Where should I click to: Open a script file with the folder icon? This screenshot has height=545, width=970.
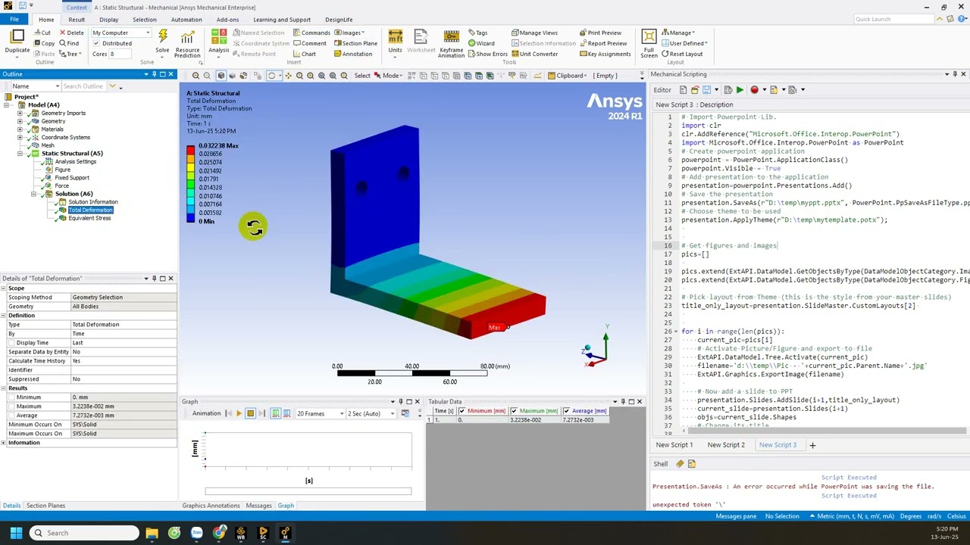click(x=694, y=90)
